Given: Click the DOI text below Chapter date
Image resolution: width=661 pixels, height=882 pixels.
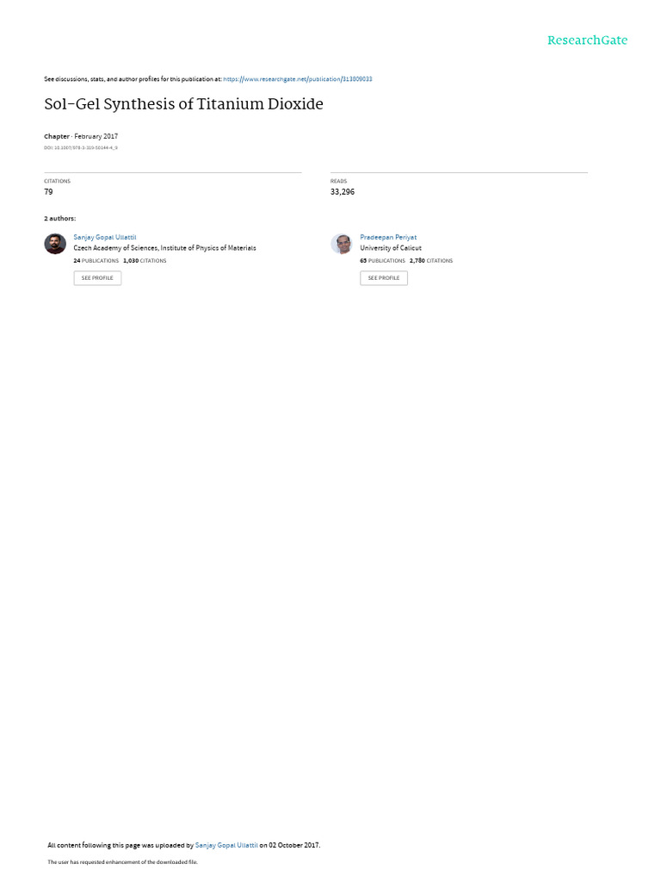Looking at the screenshot, I should point(81,148).
